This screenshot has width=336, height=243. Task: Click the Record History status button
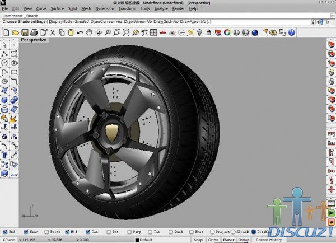tap(269, 240)
